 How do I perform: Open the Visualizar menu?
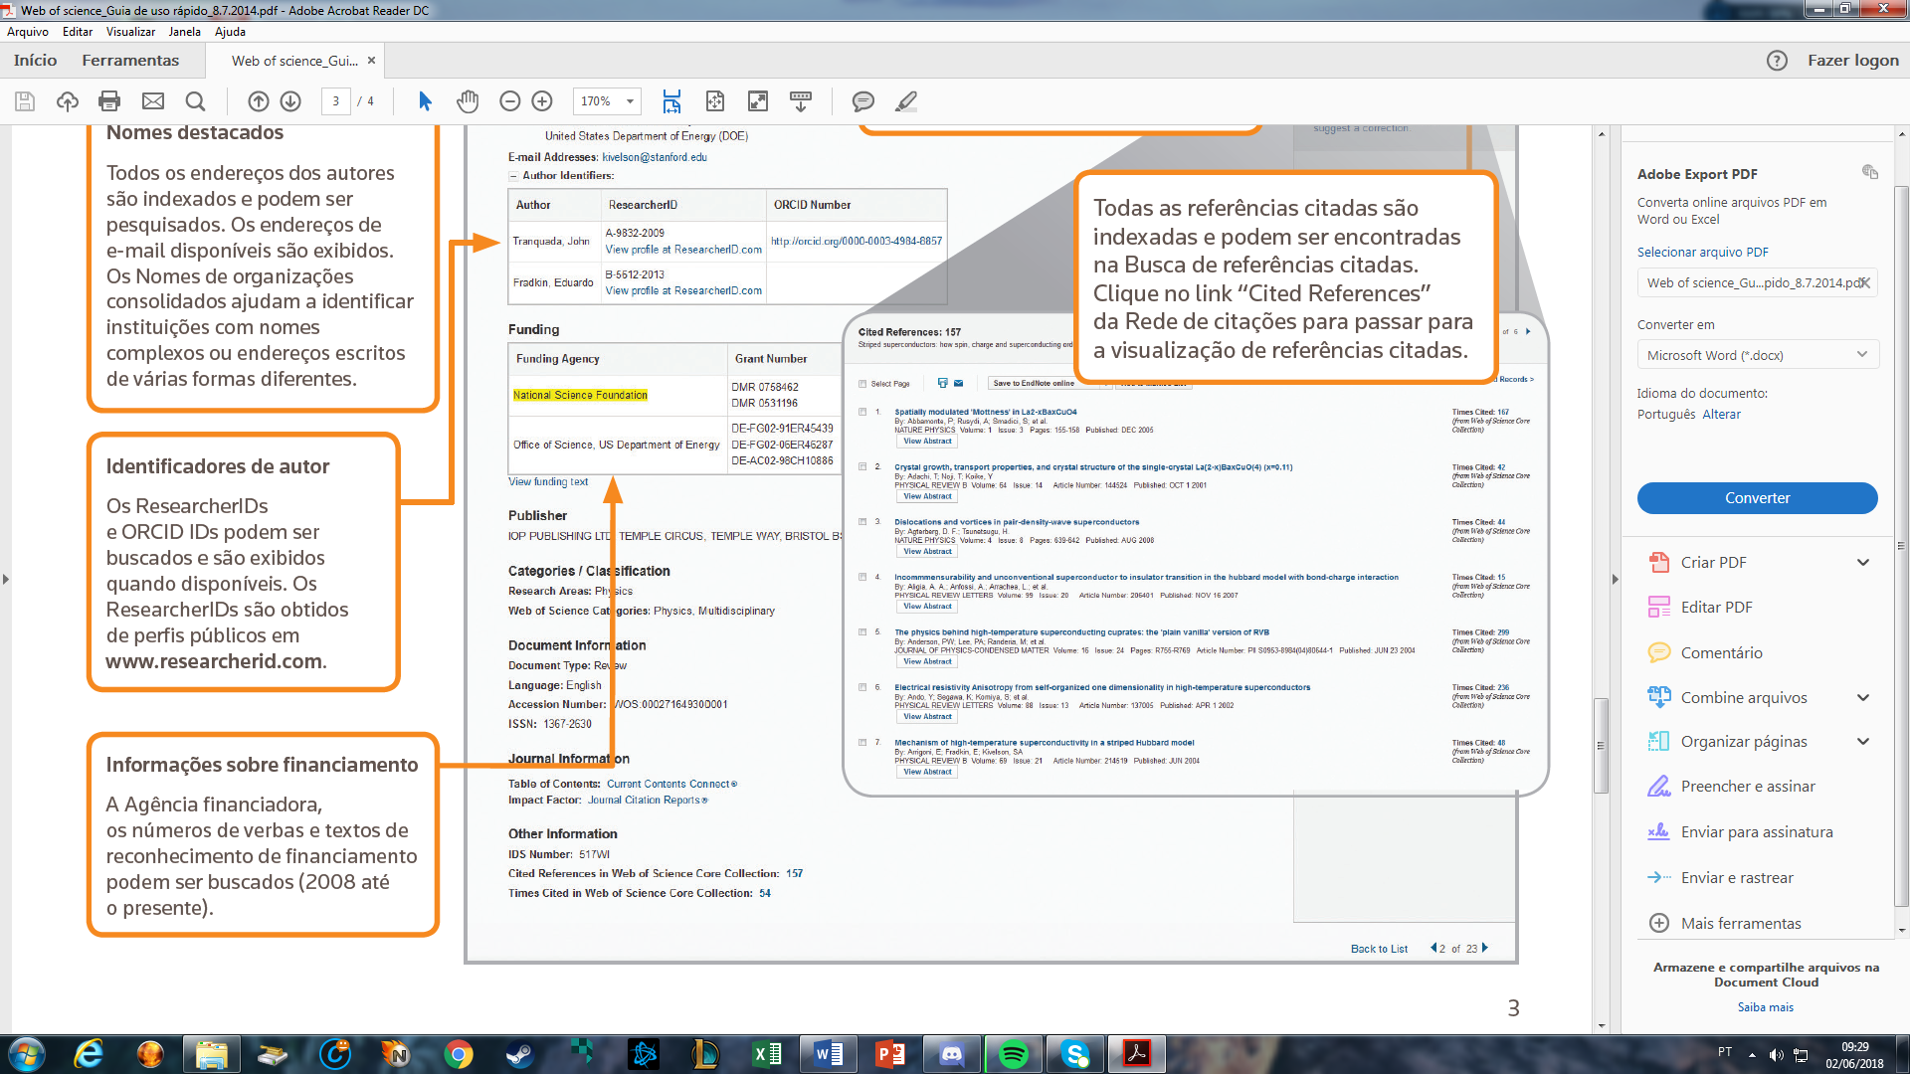(x=130, y=32)
